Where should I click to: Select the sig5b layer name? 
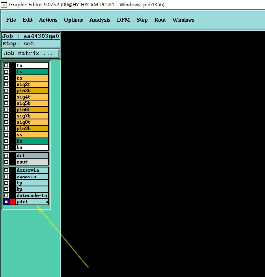click(x=32, y=103)
